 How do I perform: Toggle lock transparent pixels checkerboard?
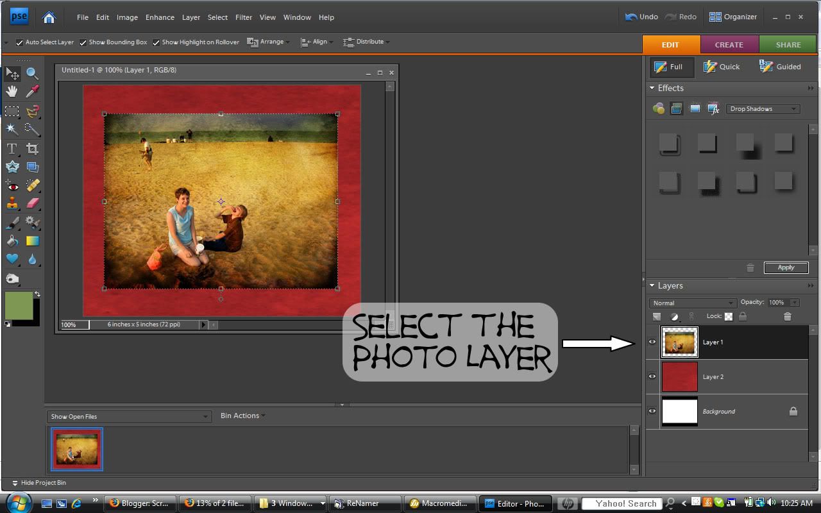(x=729, y=316)
